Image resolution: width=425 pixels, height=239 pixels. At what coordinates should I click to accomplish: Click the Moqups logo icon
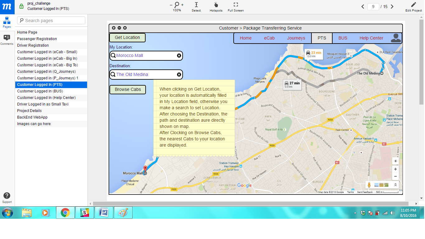pos(7,7)
